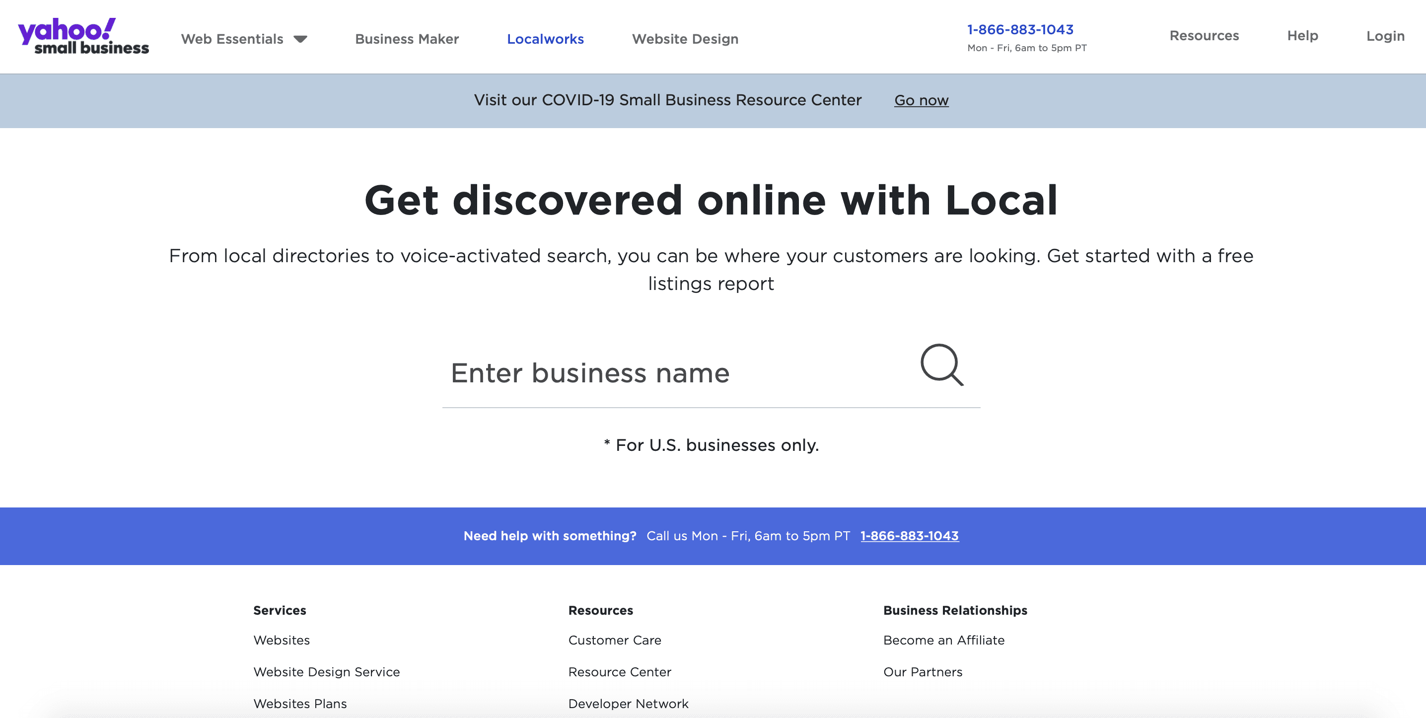This screenshot has width=1426, height=718.
Task: Click the magnifying glass search icon
Action: pyautogui.click(x=942, y=365)
